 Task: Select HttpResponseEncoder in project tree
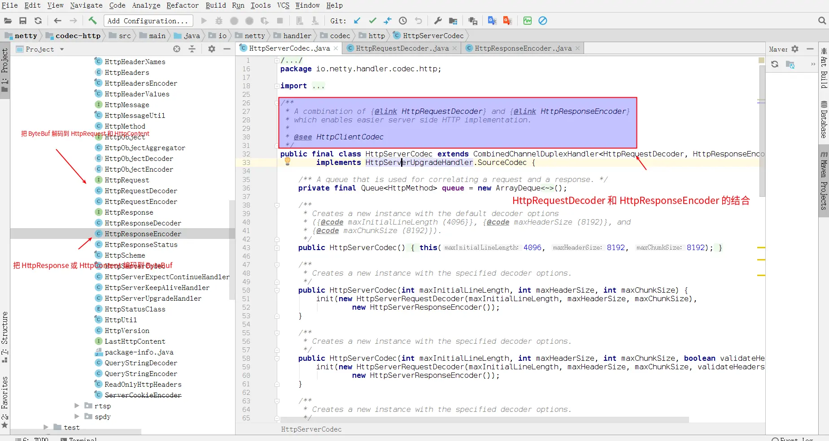point(143,233)
